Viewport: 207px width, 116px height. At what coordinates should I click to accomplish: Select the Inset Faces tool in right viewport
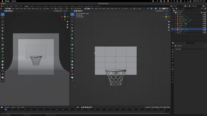tap(72, 49)
